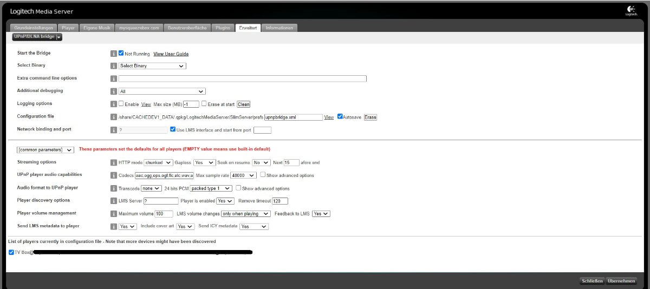
Task: Click info icon for Player volume management
Action: pos(114,214)
